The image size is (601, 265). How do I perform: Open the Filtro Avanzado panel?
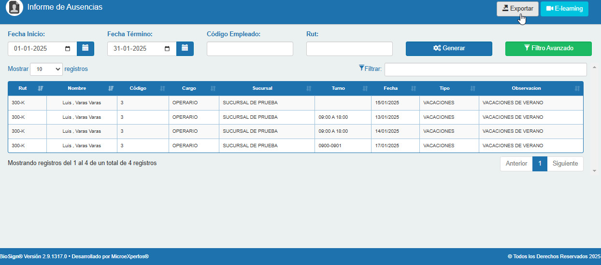point(548,48)
